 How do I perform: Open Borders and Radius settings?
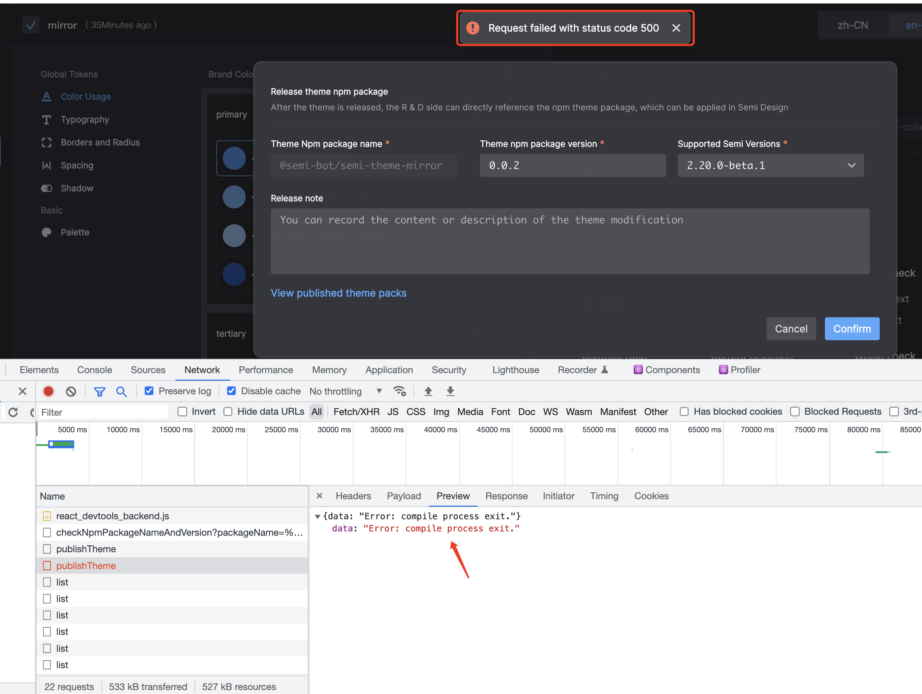coord(100,142)
